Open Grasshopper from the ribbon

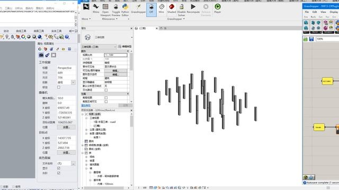pyautogui.click(x=138, y=8)
